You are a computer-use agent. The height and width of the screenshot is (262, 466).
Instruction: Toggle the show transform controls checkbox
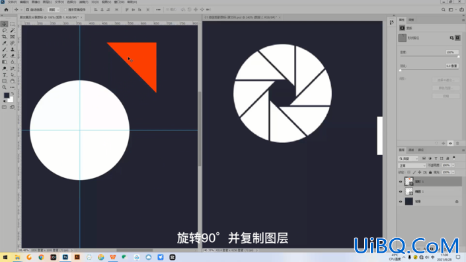(65, 10)
